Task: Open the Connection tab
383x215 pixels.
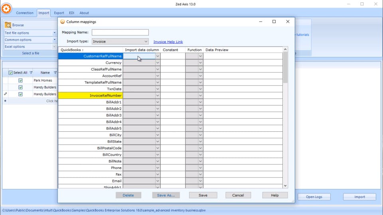Action: coord(25,13)
